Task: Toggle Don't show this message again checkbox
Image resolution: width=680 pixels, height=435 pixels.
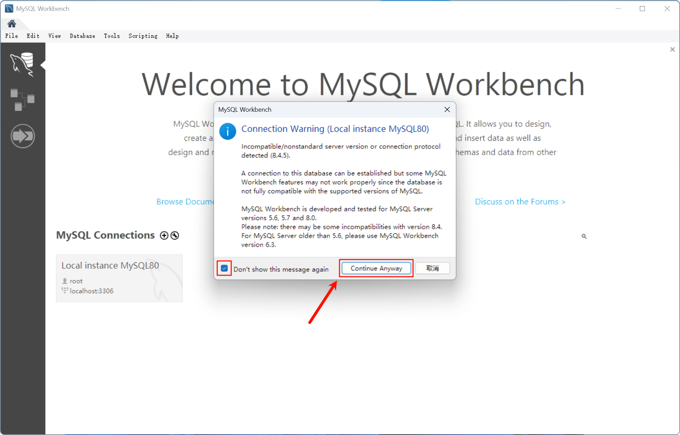Action: click(224, 268)
